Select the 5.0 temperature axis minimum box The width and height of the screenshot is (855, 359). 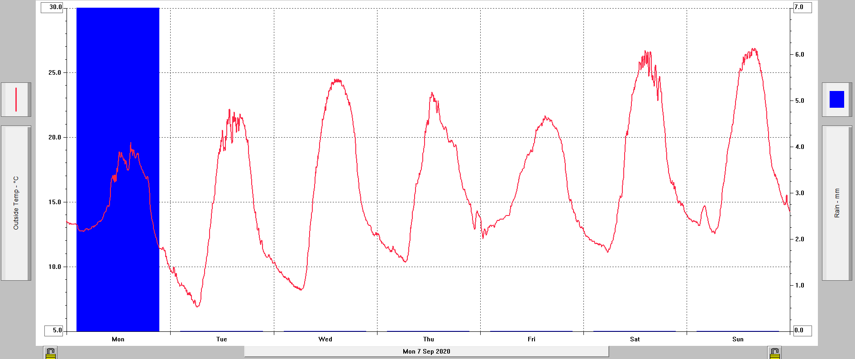[54, 330]
